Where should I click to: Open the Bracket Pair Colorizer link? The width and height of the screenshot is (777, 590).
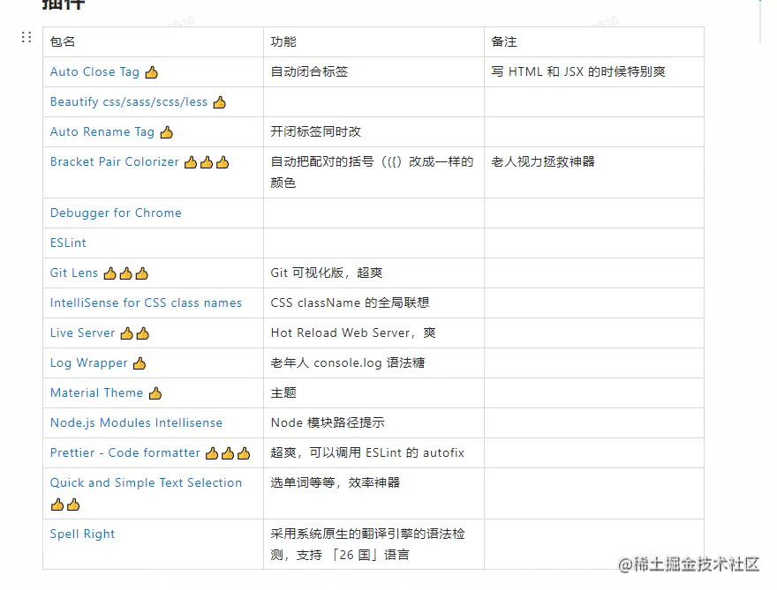pos(115,162)
